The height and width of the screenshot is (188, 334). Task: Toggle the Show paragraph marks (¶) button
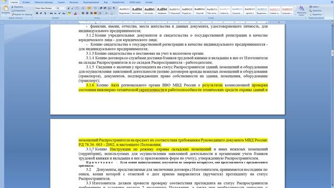(114, 8)
